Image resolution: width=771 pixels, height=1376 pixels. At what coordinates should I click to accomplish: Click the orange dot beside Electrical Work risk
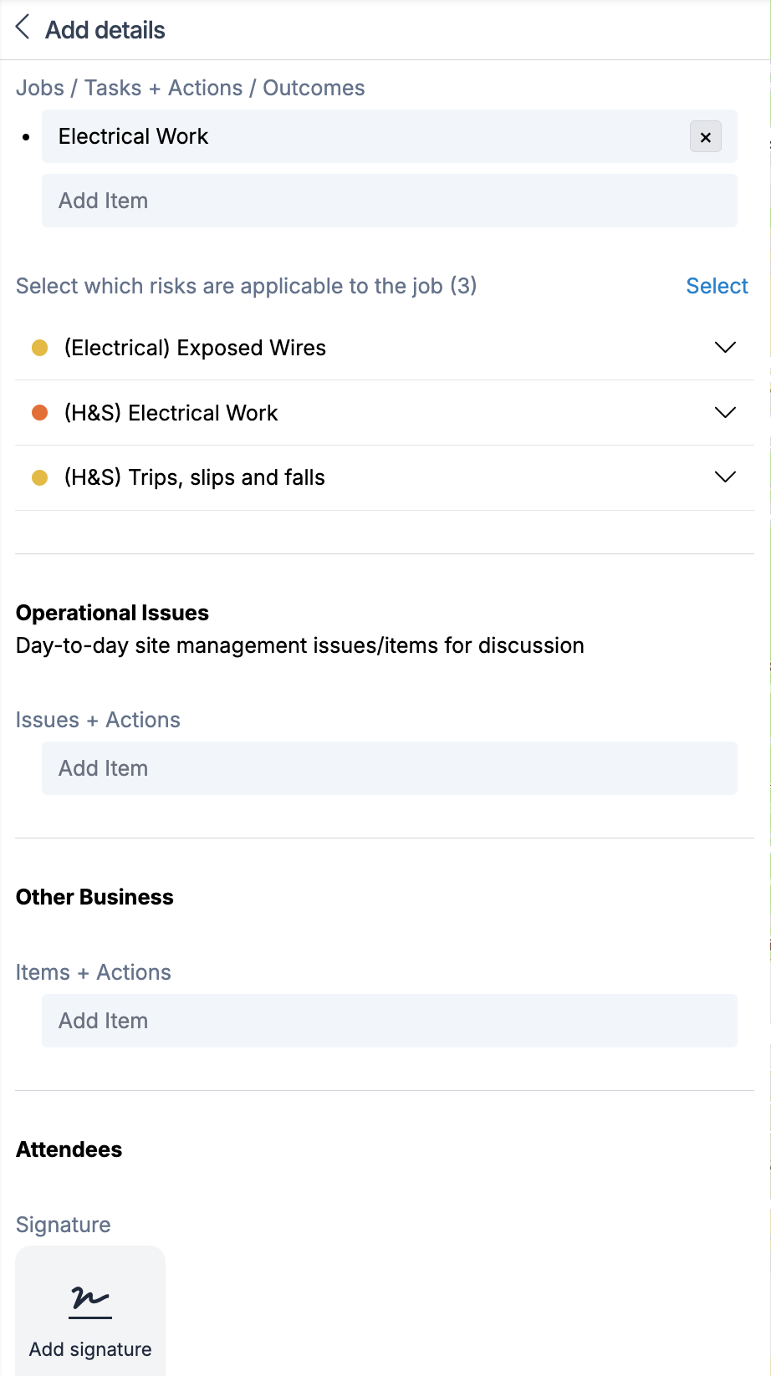pyautogui.click(x=39, y=413)
